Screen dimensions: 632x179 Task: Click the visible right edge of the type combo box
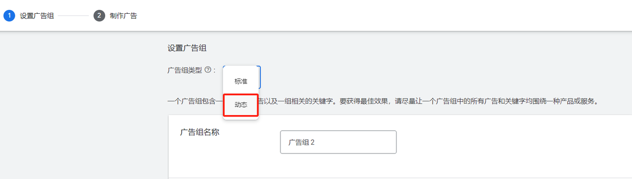(x=259, y=77)
